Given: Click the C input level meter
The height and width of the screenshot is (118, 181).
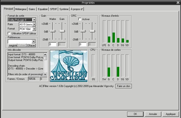Looking at the screenshot, I should pos(114,32).
